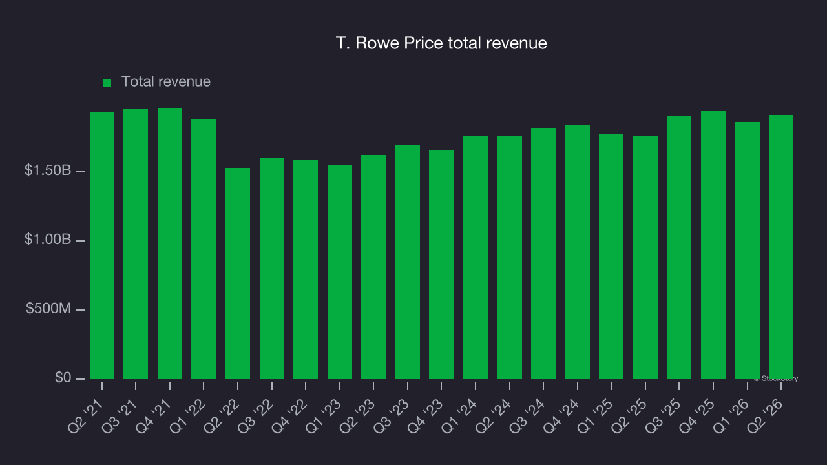This screenshot has height=465, width=827.
Task: Select the Q3 '24 revenue bar
Action: [x=543, y=253]
